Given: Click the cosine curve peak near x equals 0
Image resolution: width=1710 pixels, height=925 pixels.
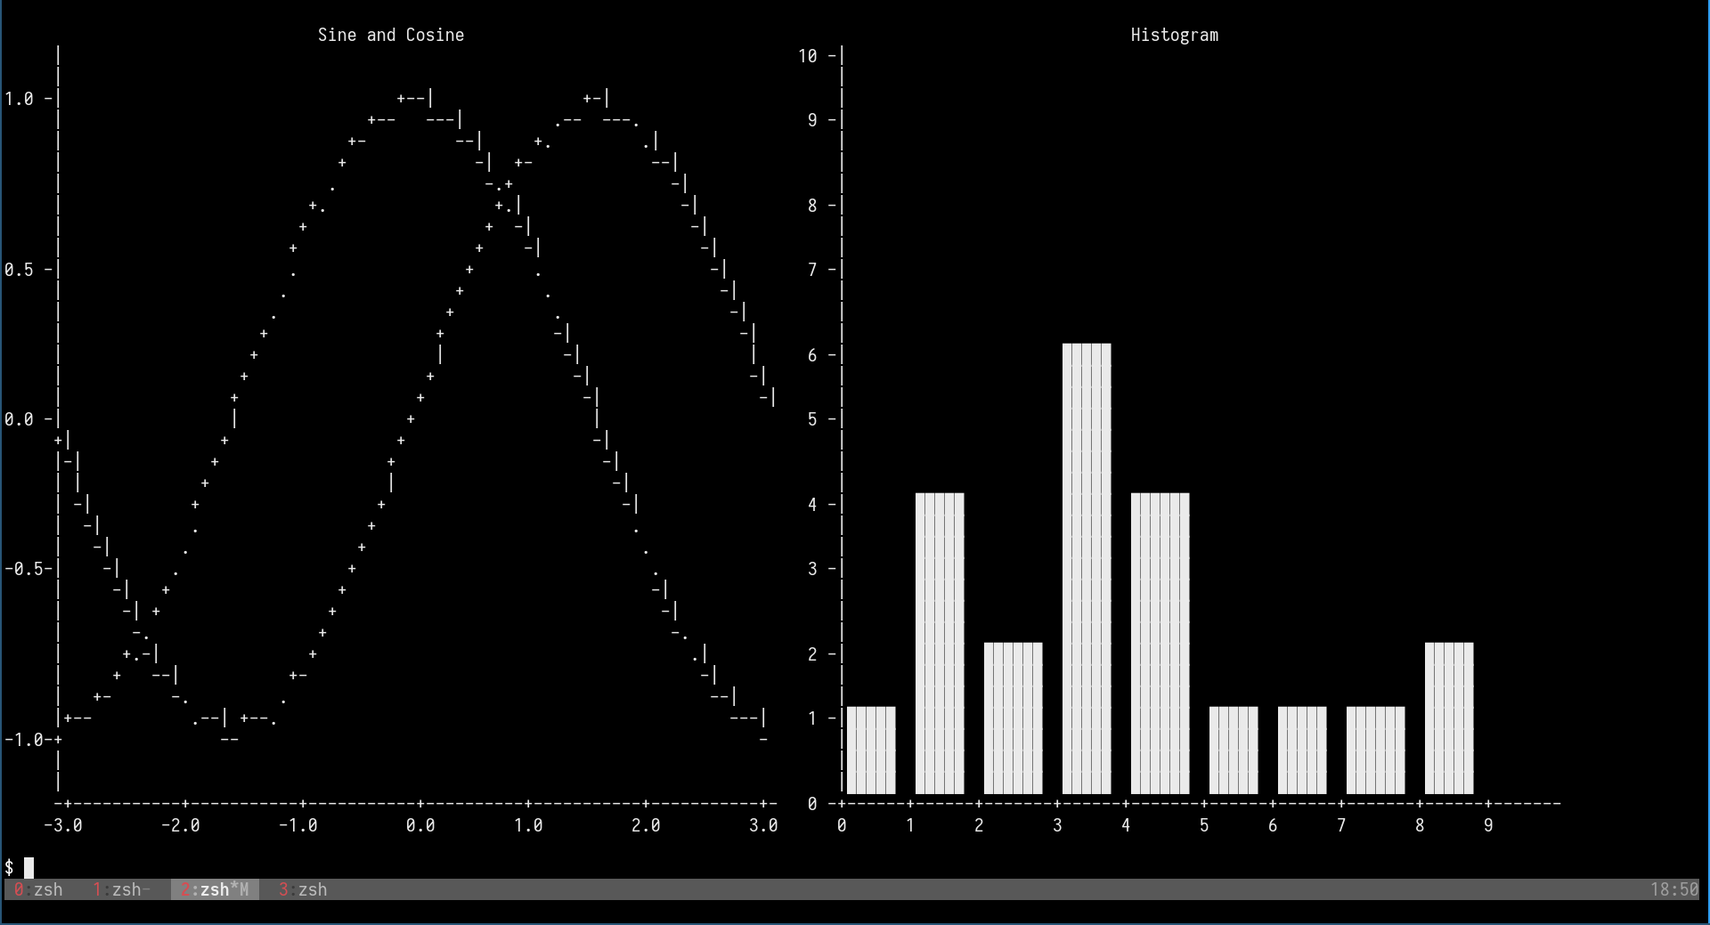Looking at the screenshot, I should pyautogui.click(x=414, y=98).
